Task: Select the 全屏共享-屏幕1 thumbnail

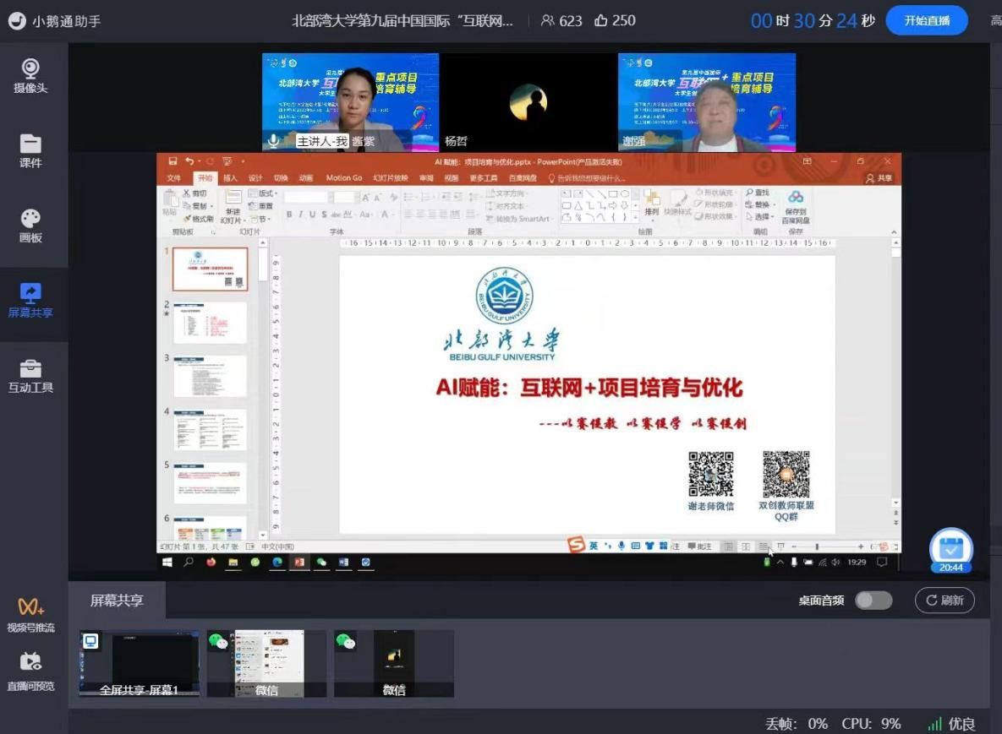Action: point(140,663)
